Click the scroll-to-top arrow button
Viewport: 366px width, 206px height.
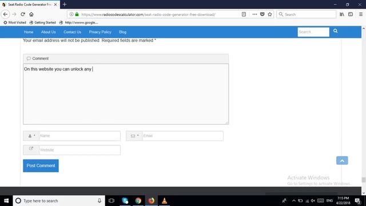coord(342,160)
